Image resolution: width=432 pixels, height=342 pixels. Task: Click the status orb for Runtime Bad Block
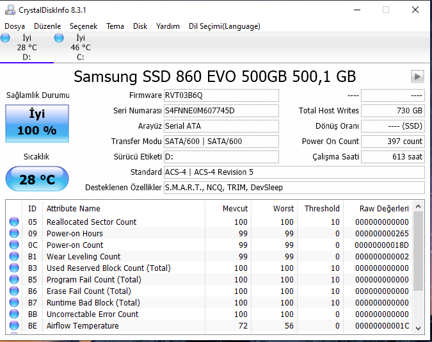click(14, 302)
